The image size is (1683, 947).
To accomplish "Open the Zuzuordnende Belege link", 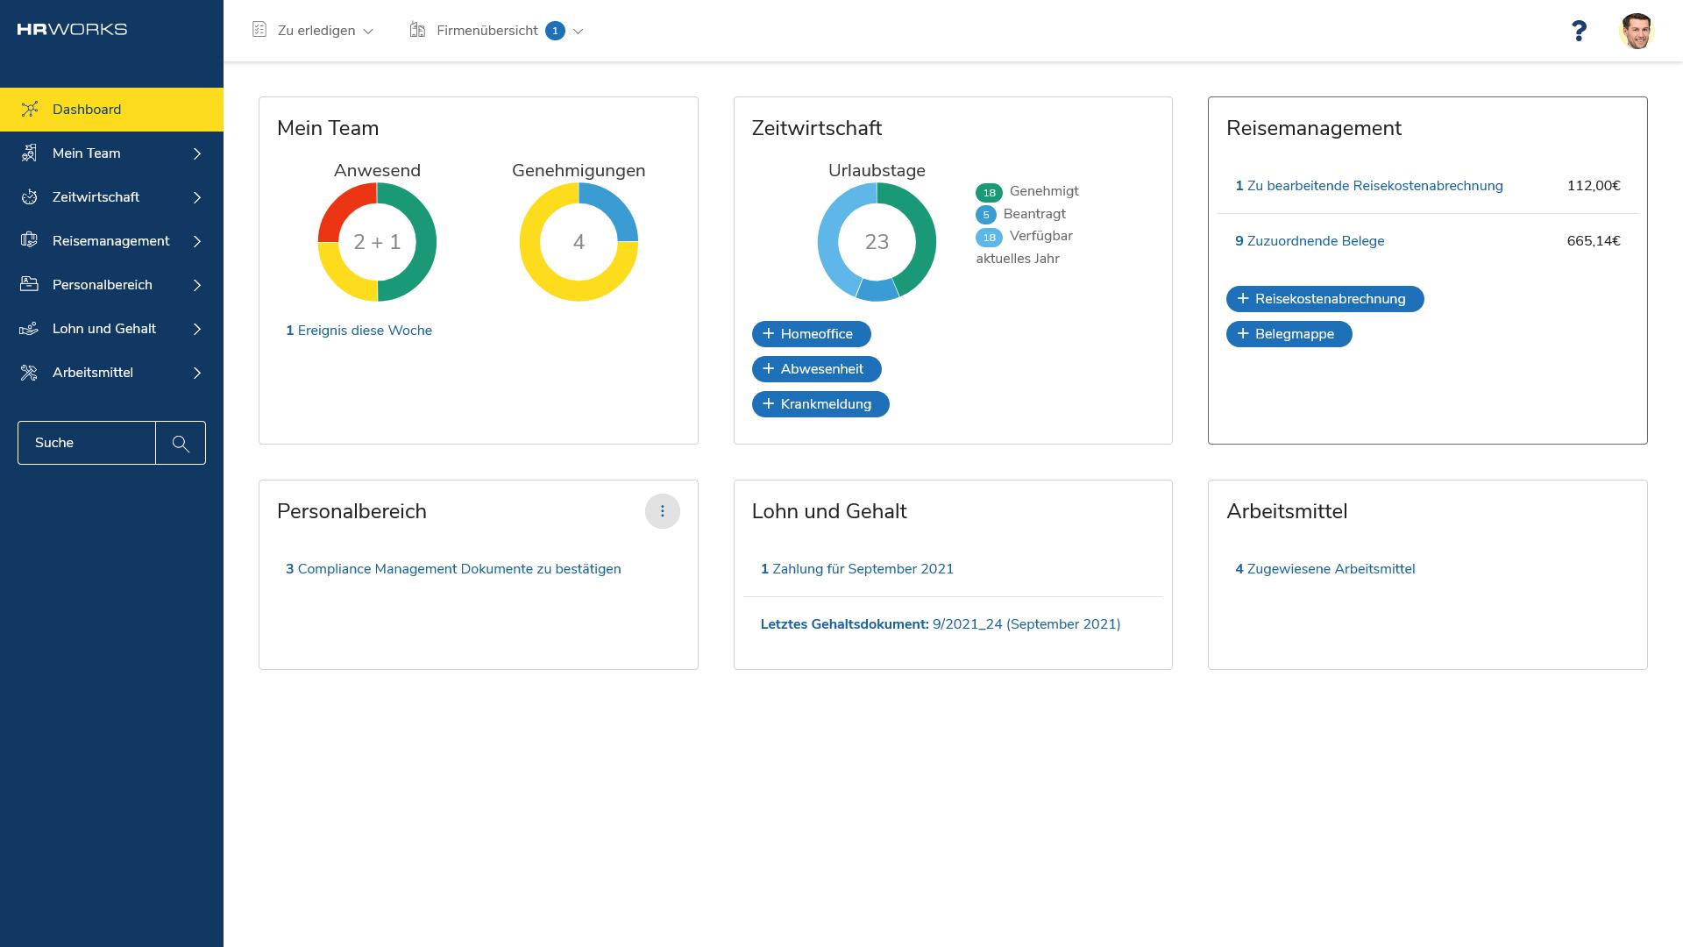I will [1310, 240].
